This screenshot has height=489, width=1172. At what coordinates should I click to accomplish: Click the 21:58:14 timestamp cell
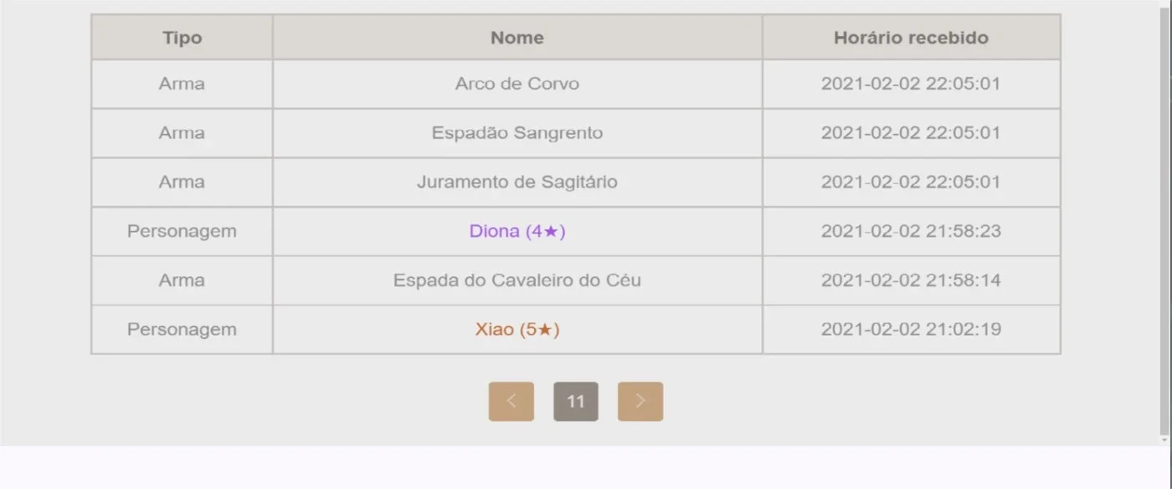[912, 281]
